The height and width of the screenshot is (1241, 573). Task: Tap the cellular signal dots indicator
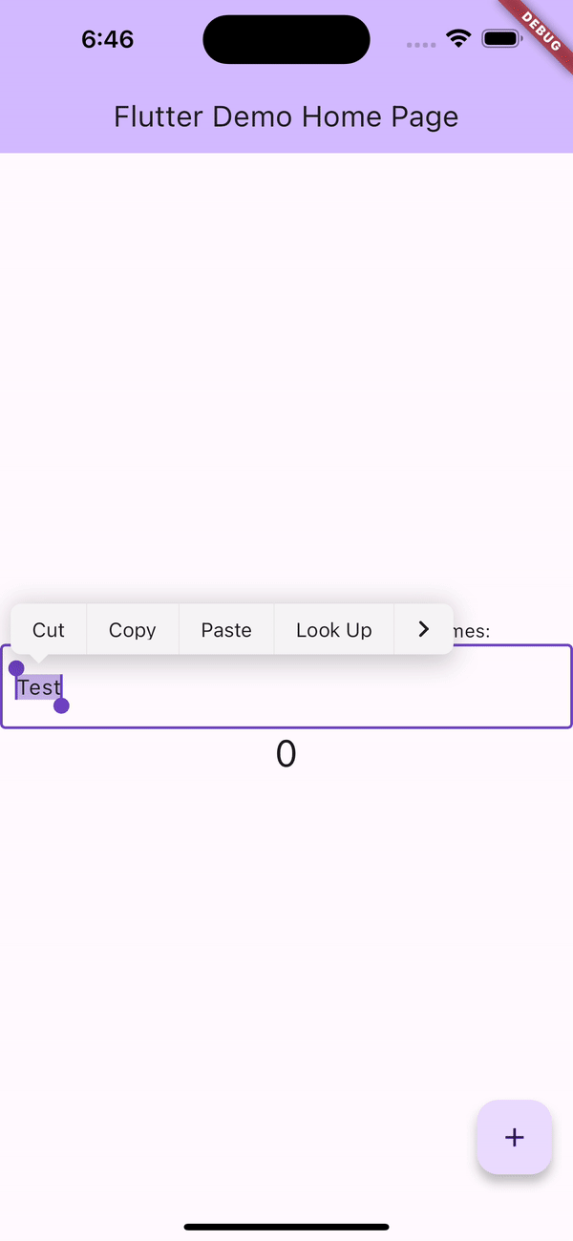click(421, 45)
